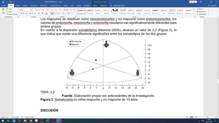Apply the Título 1 style
This screenshot has height=123, width=219.
point(98,11)
